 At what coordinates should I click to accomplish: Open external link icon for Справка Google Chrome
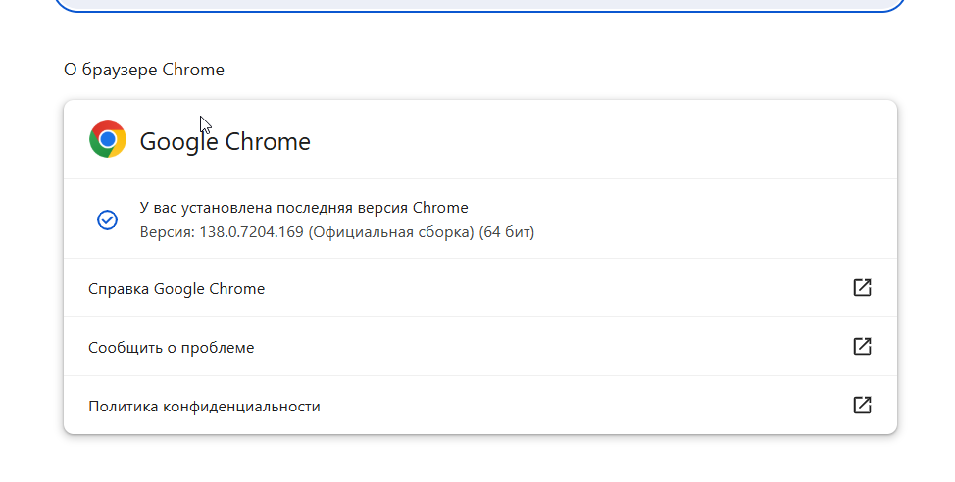pos(863,287)
